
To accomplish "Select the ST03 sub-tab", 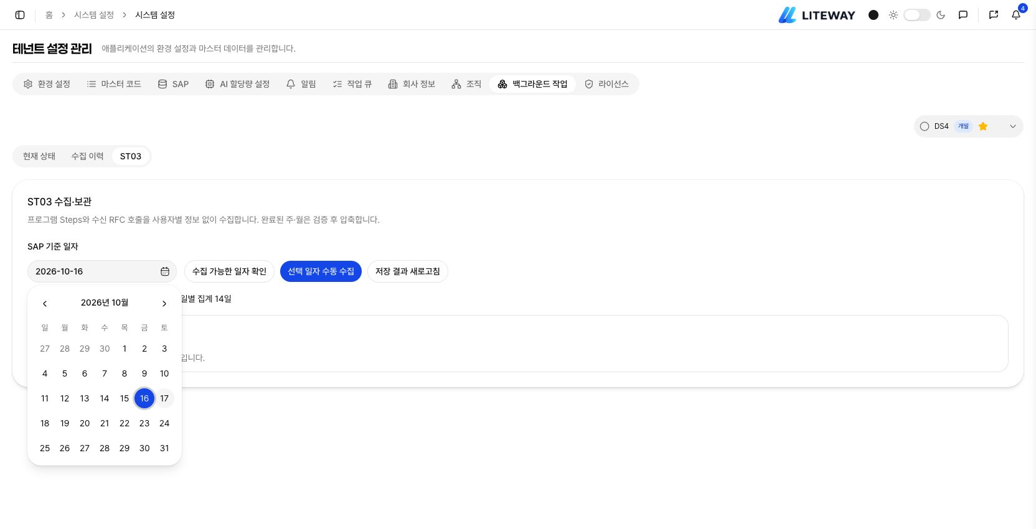I will point(131,156).
